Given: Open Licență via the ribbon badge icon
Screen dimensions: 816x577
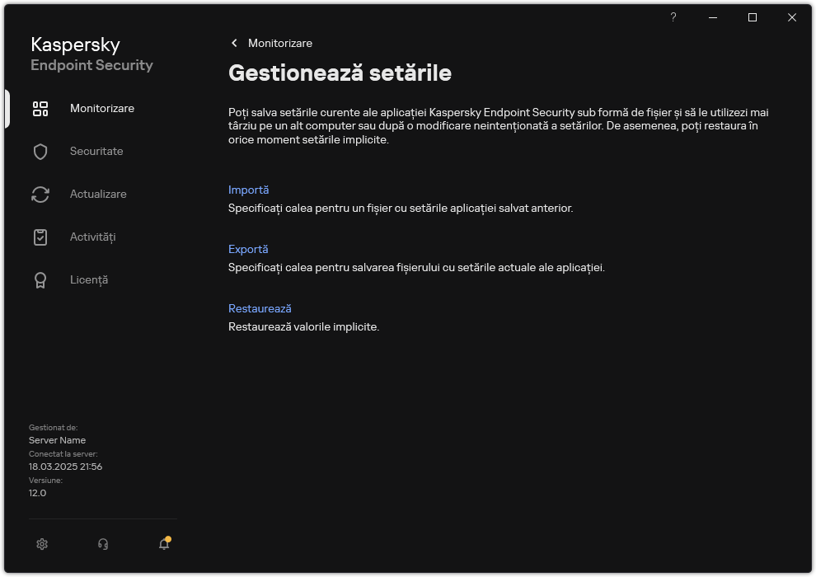Looking at the screenshot, I should click(x=40, y=279).
